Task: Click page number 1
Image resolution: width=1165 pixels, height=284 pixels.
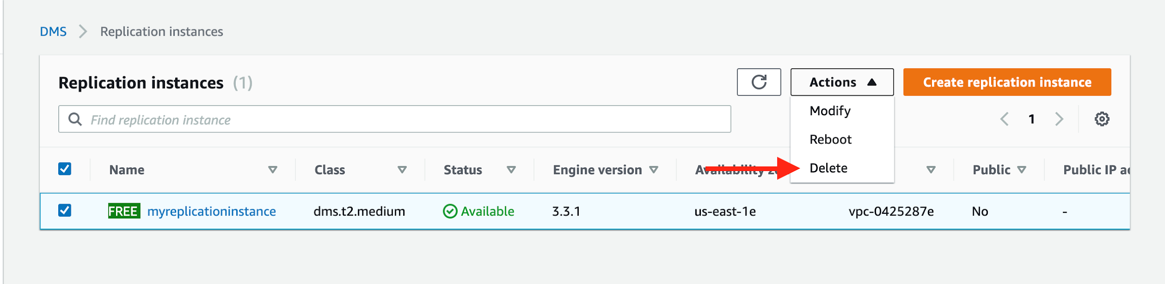Action: tap(1032, 119)
